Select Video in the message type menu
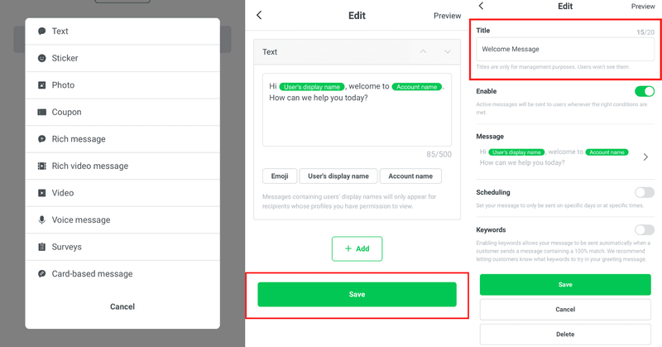Viewport: 662px width, 347px height. 63,193
